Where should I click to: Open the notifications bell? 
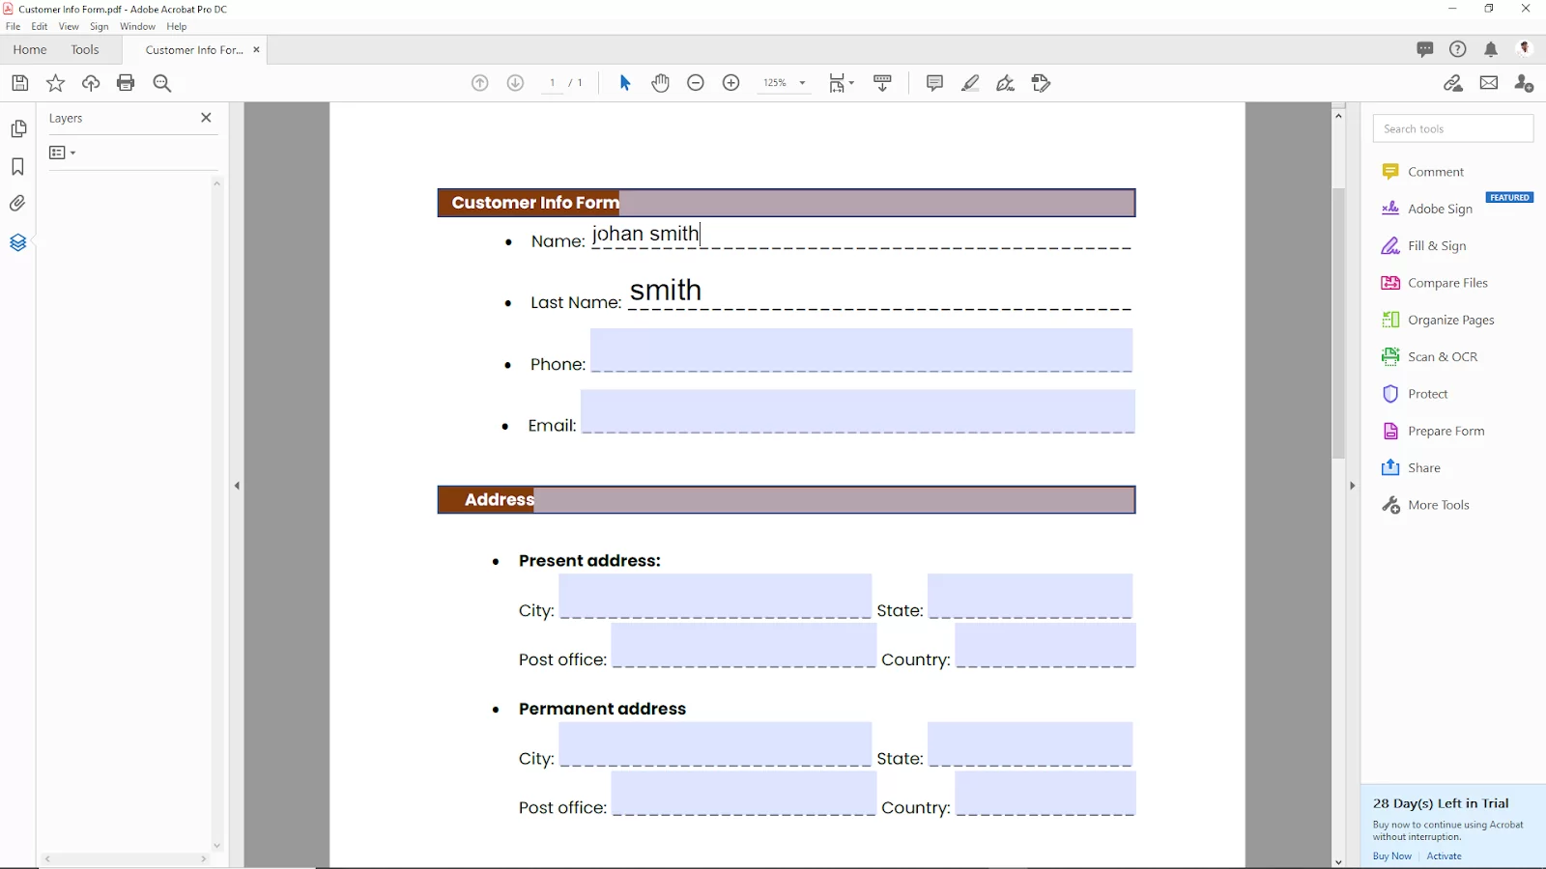[x=1491, y=49]
